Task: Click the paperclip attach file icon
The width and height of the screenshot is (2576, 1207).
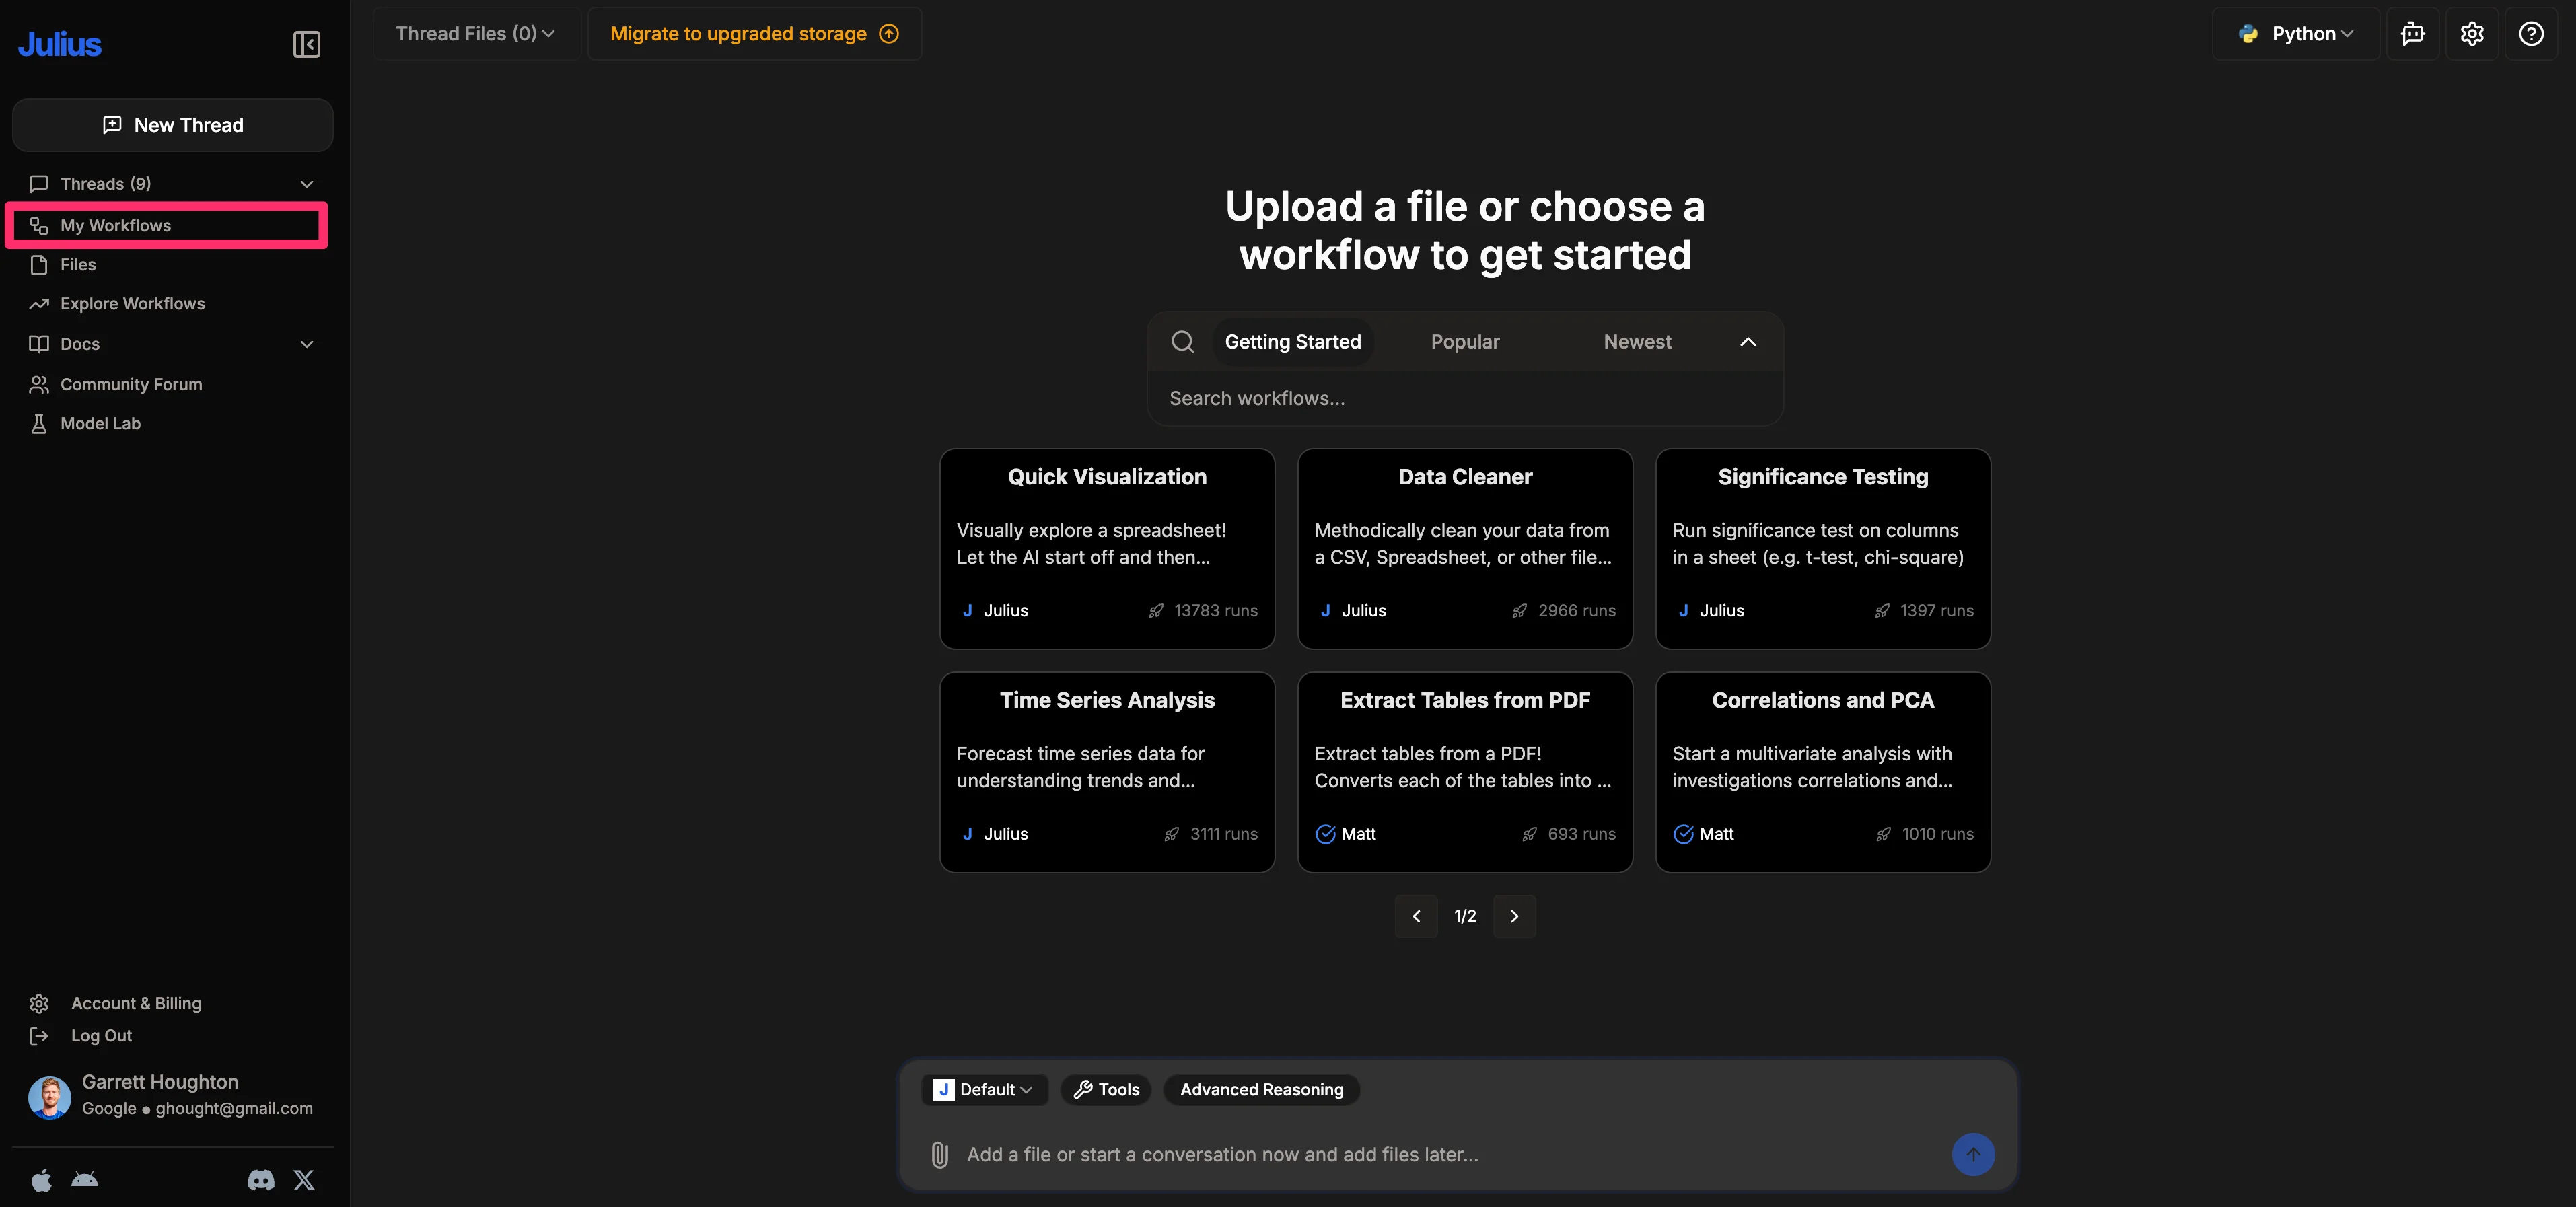Action: pyautogui.click(x=939, y=1154)
